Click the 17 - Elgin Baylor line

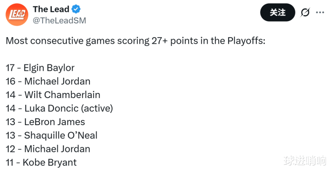40,68
